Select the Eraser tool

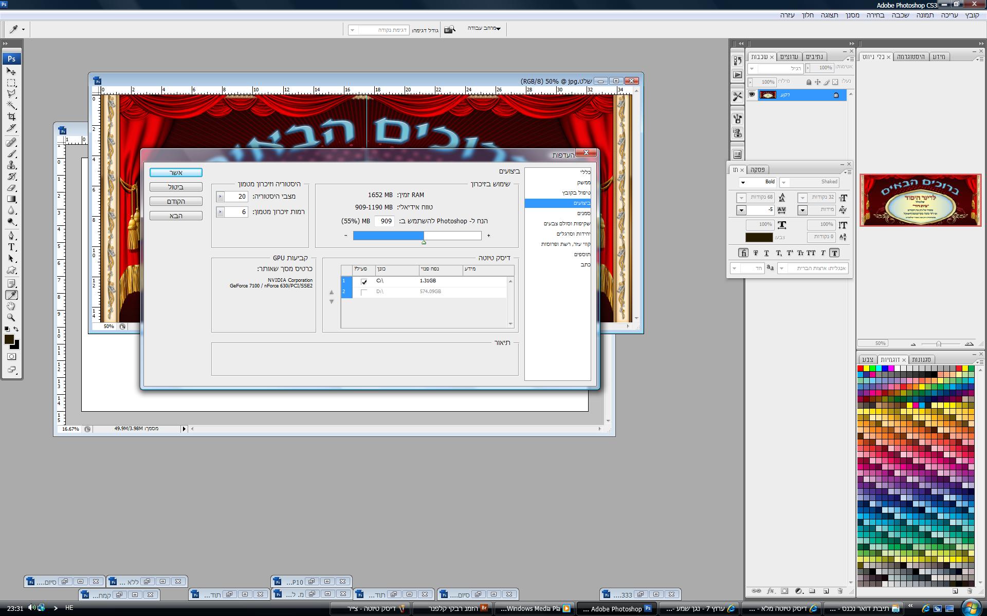(x=11, y=188)
